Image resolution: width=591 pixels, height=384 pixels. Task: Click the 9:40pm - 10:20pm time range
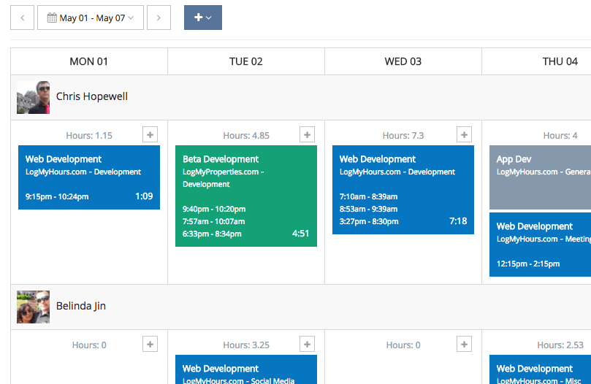pos(214,209)
